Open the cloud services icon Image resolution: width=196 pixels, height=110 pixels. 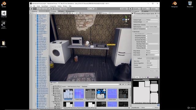coord(130,9)
